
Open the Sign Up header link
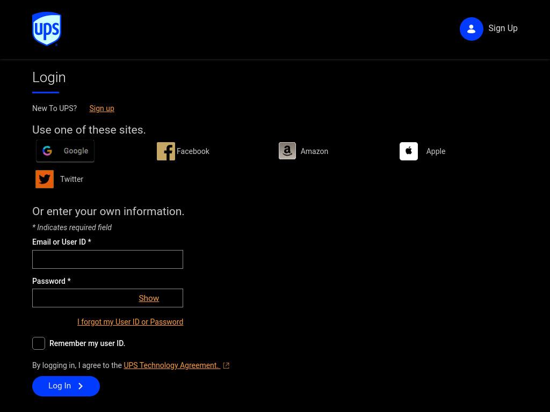503,28
